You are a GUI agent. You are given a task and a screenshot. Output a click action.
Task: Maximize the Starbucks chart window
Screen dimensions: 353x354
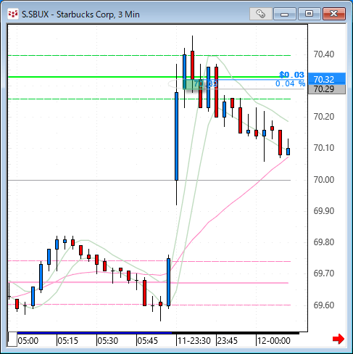point(309,14)
